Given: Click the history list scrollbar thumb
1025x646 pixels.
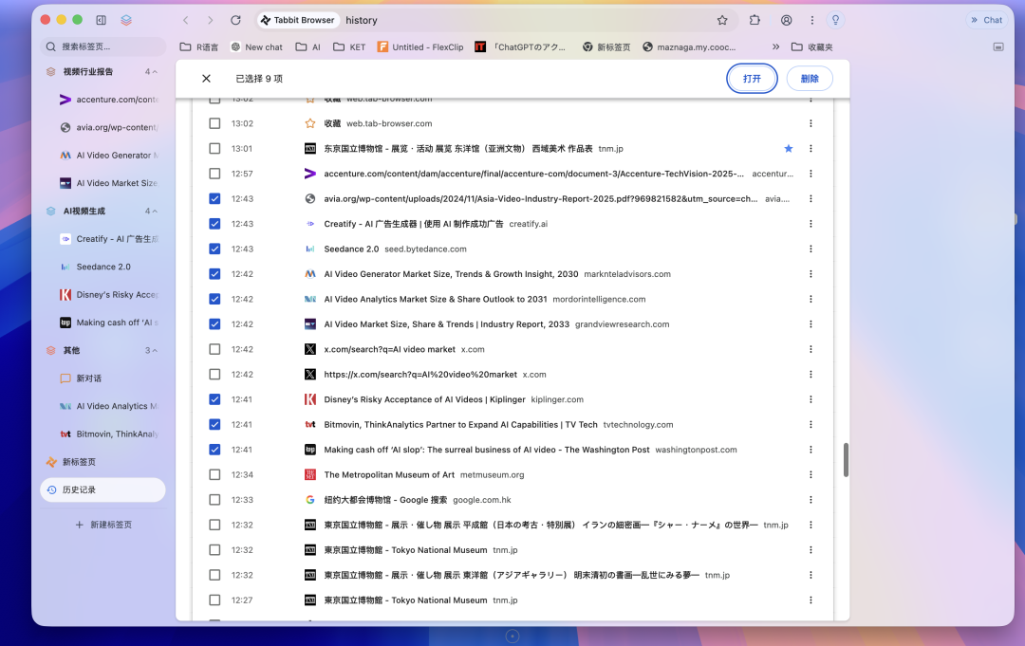Looking at the screenshot, I should [x=846, y=460].
